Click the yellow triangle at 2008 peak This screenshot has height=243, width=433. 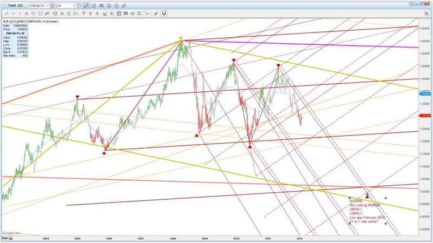tap(181, 38)
